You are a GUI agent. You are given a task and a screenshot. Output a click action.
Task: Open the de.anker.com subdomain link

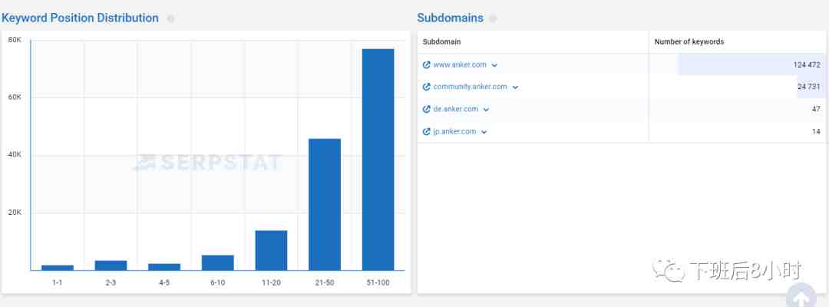pyautogui.click(x=455, y=109)
